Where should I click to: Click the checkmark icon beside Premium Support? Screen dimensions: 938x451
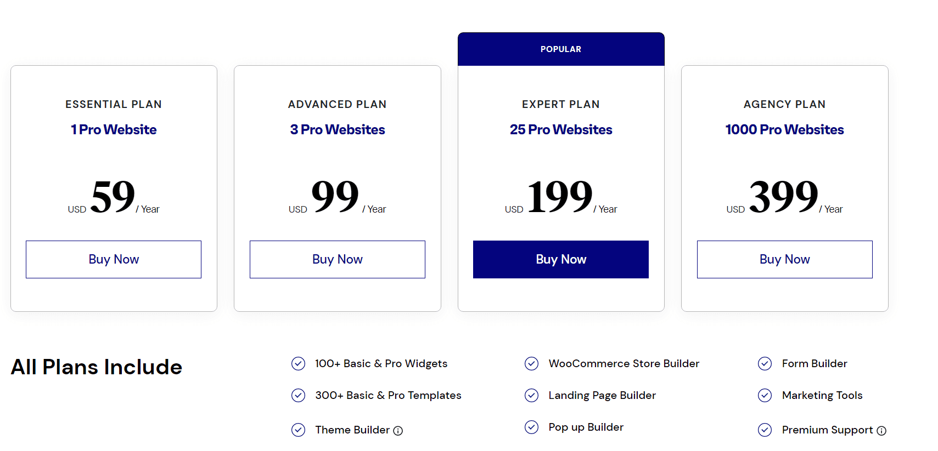coord(765,430)
